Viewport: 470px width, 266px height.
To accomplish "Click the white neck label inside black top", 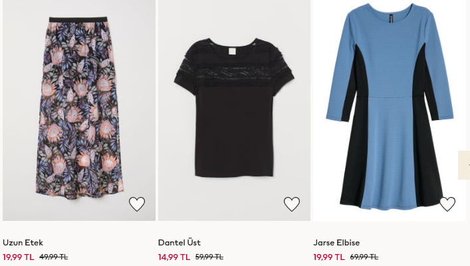I will pyautogui.click(x=232, y=52).
